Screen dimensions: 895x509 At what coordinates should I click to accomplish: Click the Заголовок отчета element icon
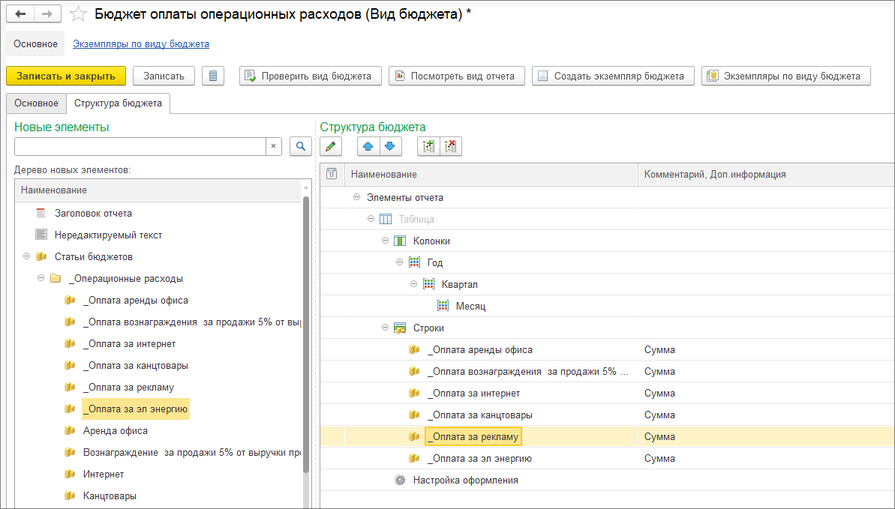pyautogui.click(x=41, y=213)
